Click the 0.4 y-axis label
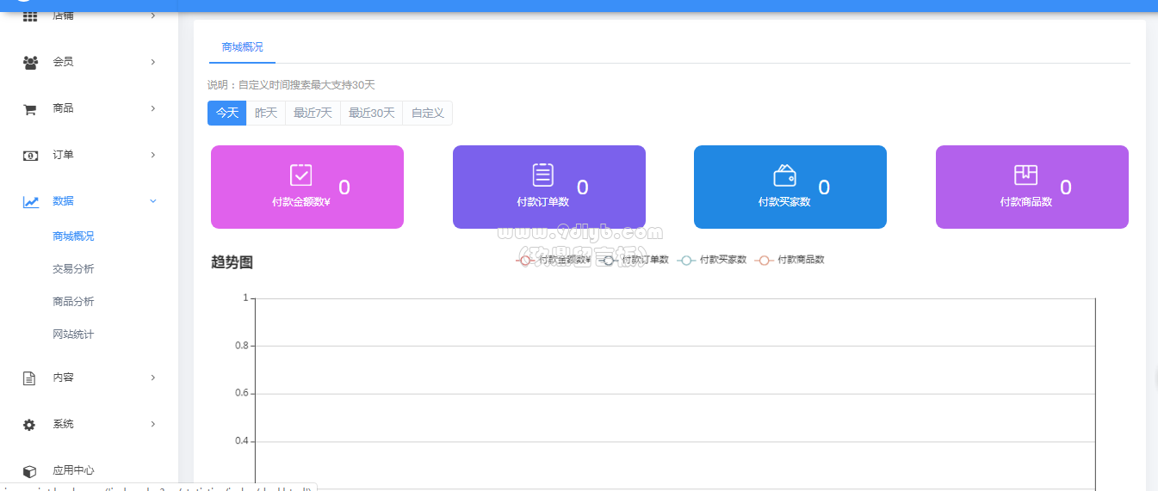The image size is (1158, 491). click(241, 441)
